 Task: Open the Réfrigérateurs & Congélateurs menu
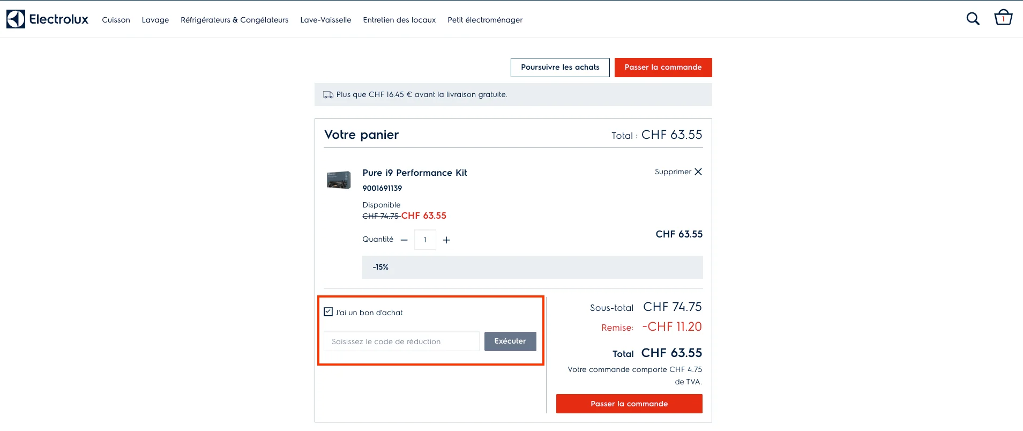pos(234,20)
